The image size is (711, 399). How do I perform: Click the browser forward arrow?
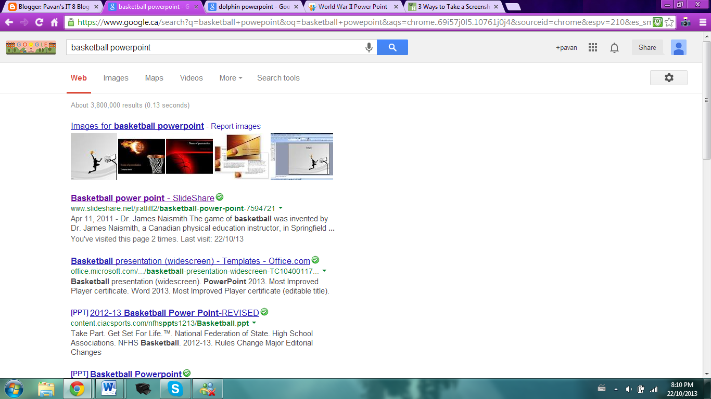coord(24,22)
